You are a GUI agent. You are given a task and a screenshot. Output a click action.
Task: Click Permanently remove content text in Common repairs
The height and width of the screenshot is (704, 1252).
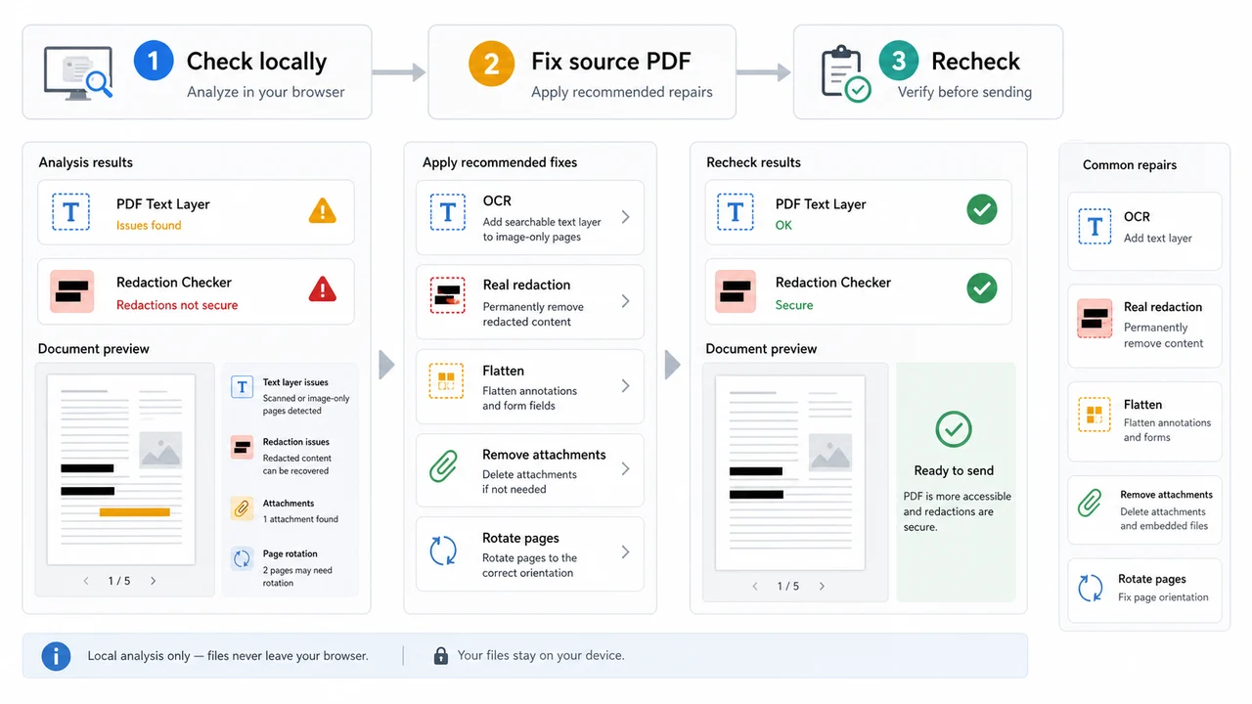click(x=1163, y=335)
